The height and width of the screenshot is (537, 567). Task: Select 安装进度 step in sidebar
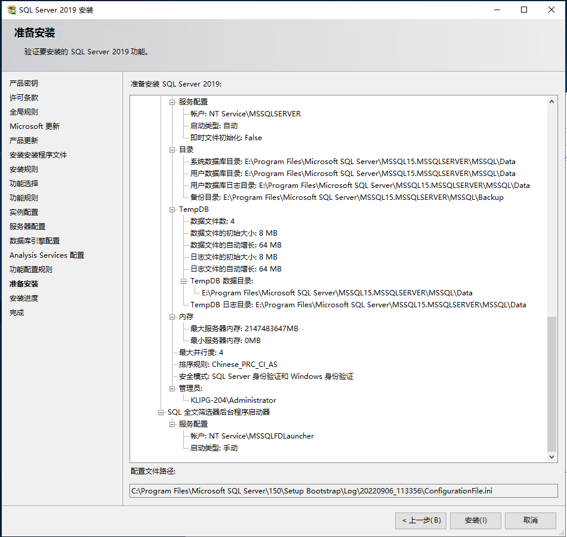click(24, 298)
